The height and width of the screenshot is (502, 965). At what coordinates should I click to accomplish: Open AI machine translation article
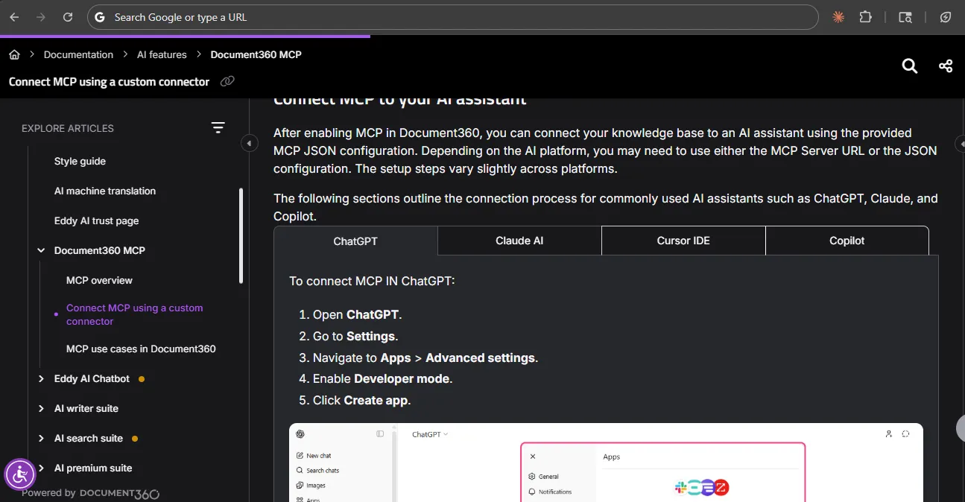[105, 191]
